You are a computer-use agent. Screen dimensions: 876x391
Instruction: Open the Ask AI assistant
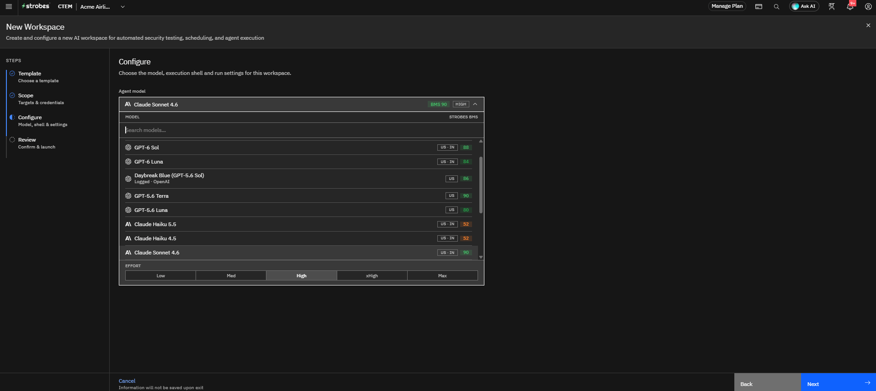tap(804, 6)
